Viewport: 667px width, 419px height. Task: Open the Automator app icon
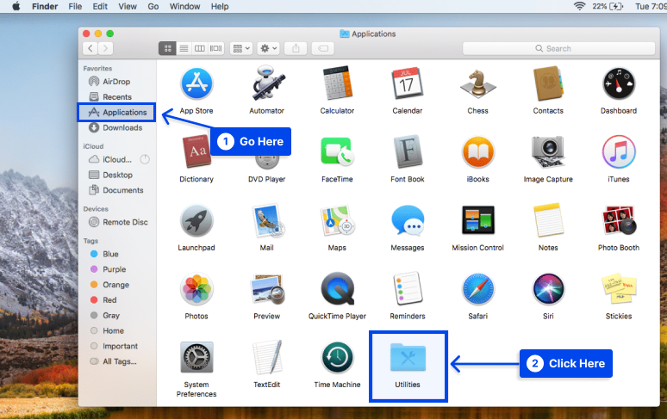[x=267, y=83]
